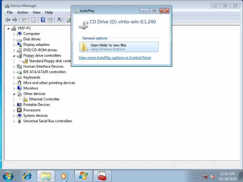The width and height of the screenshot is (243, 182).
Task: Collapse the VM7-PC root tree node
Action: [8, 29]
